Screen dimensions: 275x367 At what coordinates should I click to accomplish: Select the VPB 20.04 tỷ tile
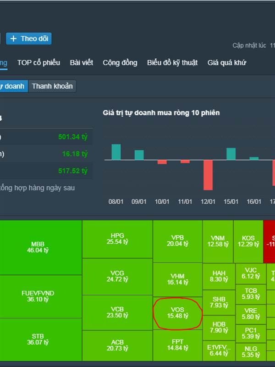tap(178, 241)
